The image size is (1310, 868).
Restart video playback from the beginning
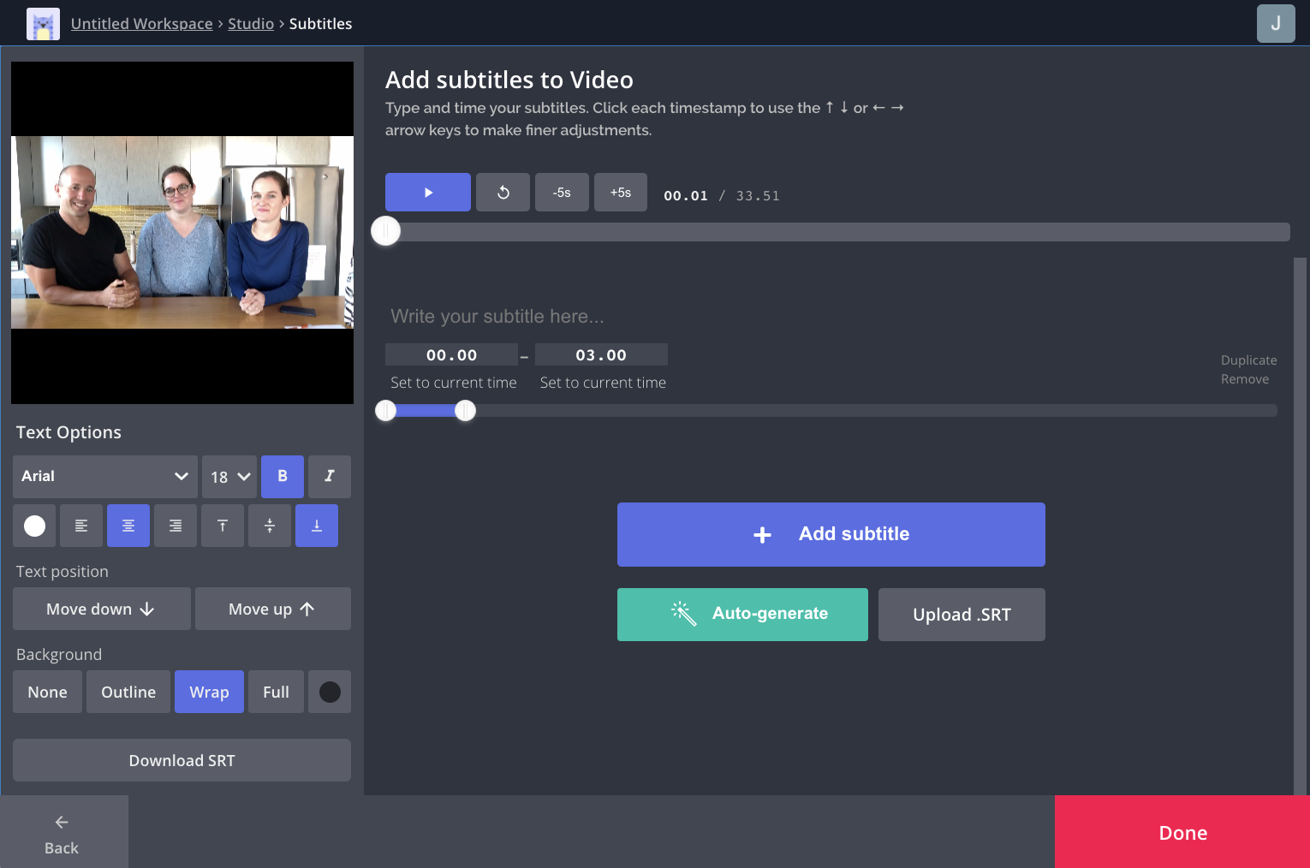503,192
